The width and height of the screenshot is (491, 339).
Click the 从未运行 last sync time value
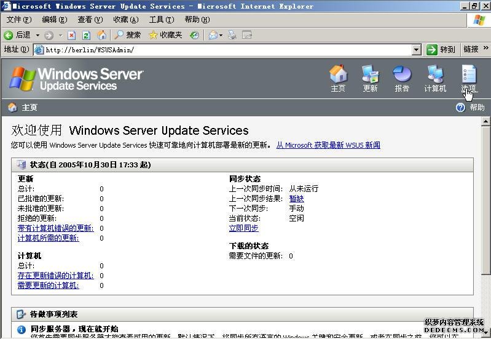pyautogui.click(x=304, y=189)
